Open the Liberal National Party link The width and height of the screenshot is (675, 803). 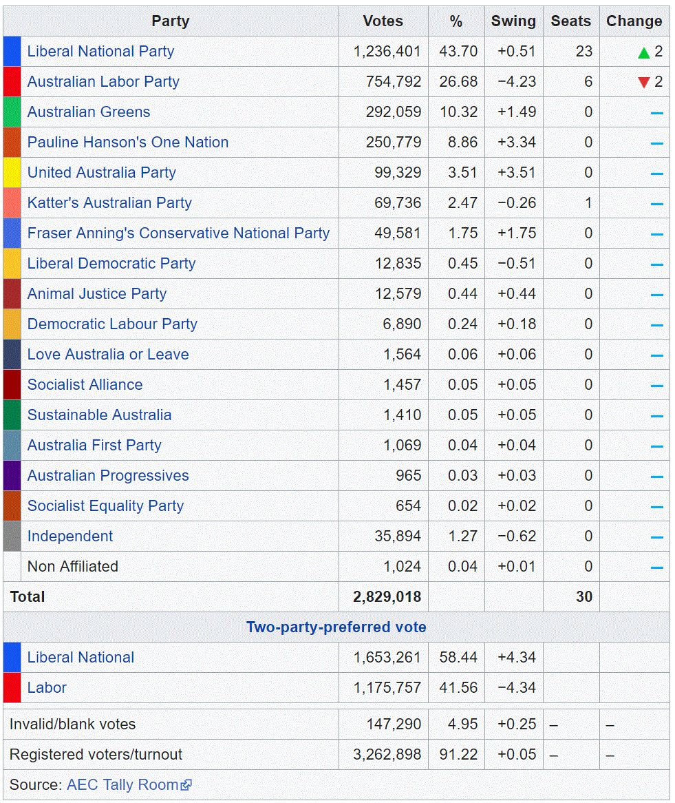[x=100, y=52]
